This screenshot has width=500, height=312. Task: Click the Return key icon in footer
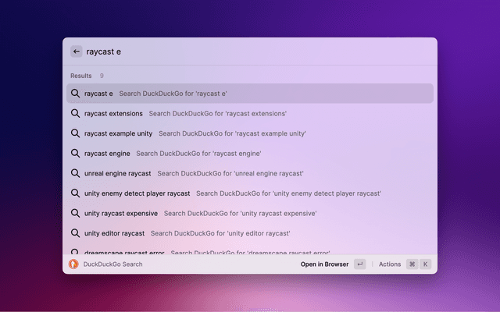(359, 264)
